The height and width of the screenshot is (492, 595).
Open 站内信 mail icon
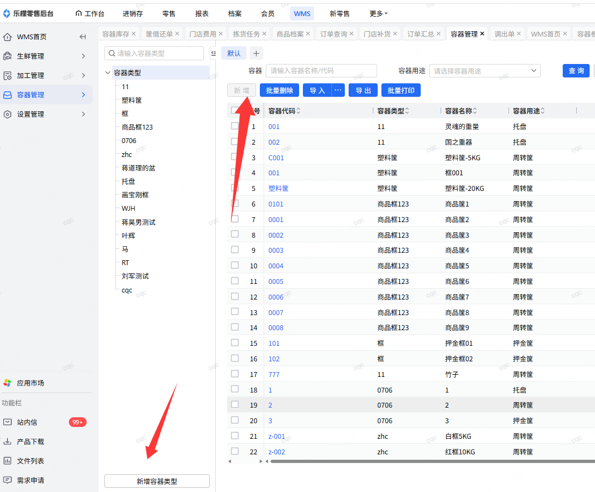pos(7,422)
